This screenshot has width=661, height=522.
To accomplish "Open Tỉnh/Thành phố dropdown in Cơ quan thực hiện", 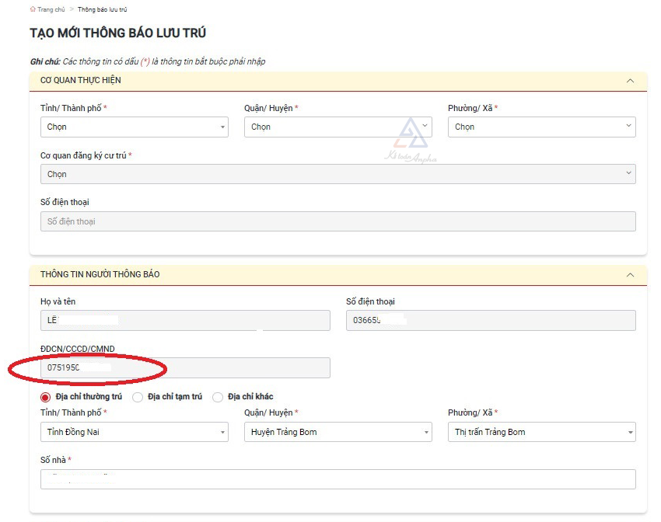I will [134, 127].
